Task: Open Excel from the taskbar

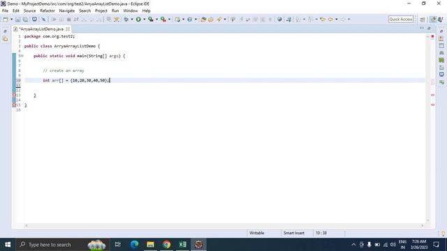Action: point(182,245)
